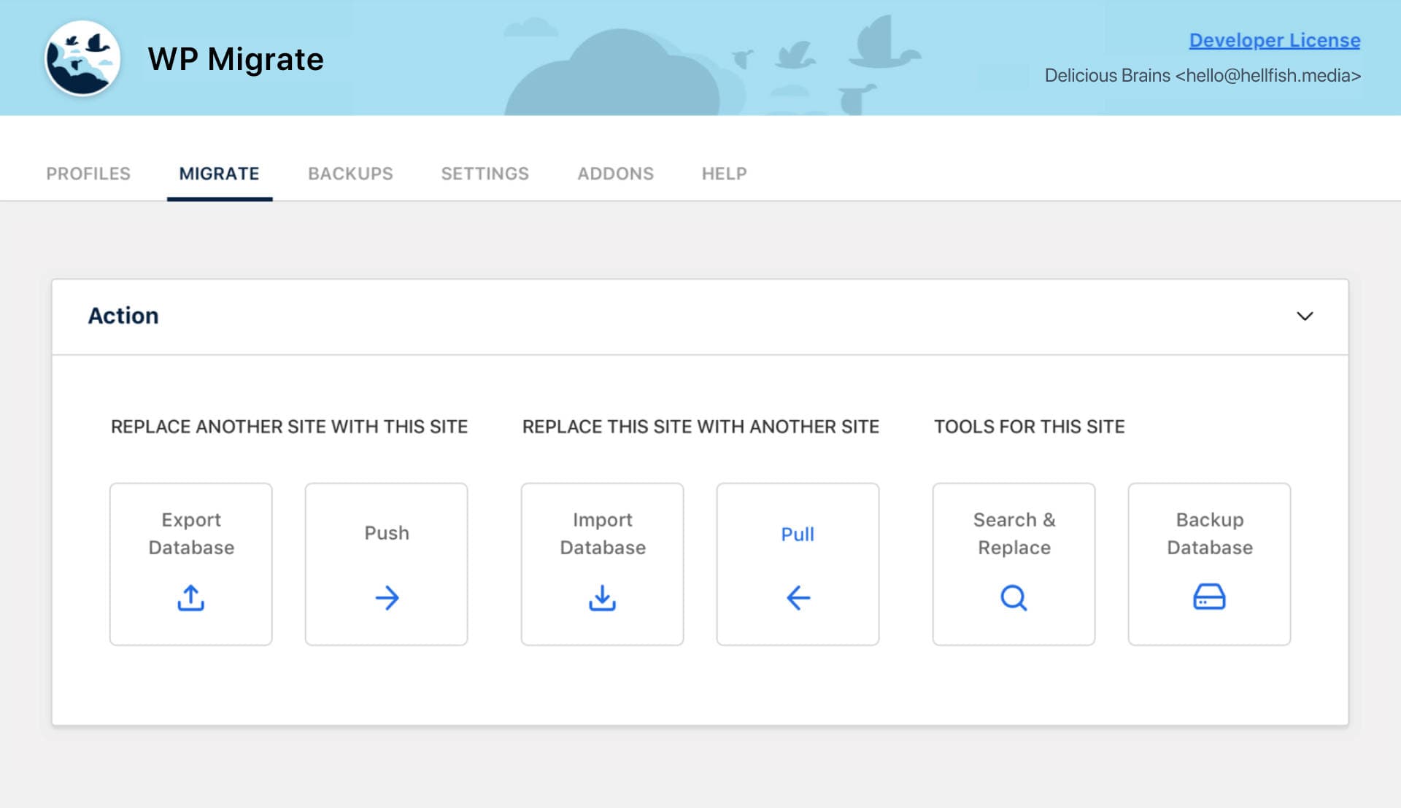
Task: Click 'Replace this site with another site' heading
Action: click(700, 427)
